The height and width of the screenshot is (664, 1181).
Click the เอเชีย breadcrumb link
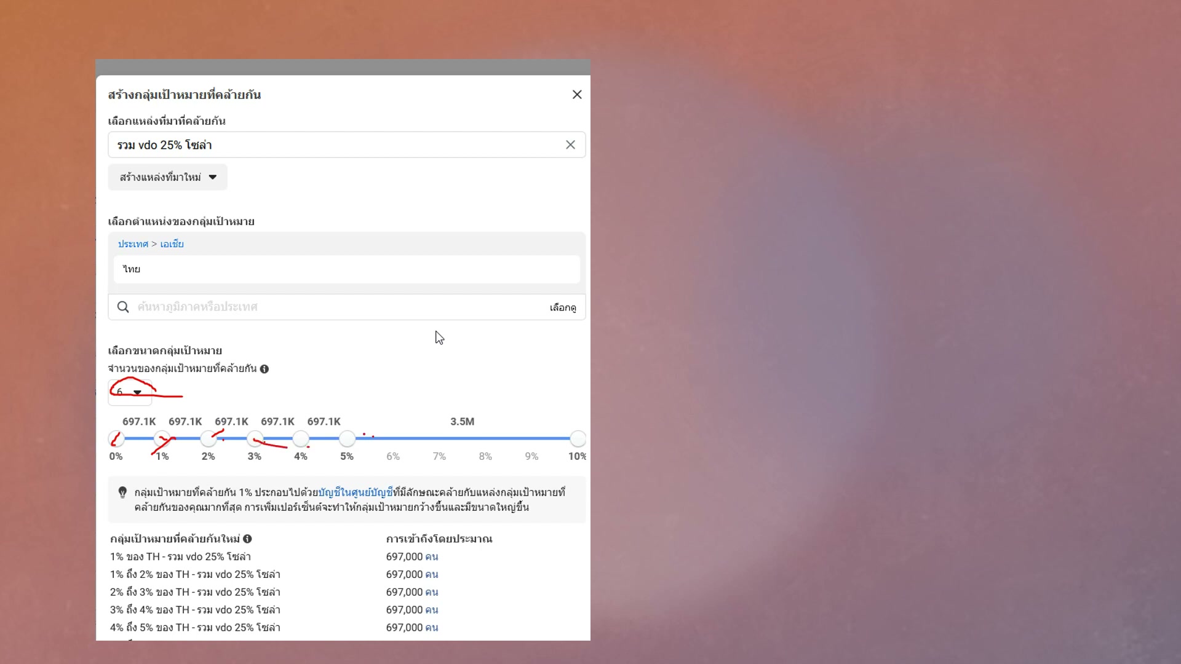172,244
